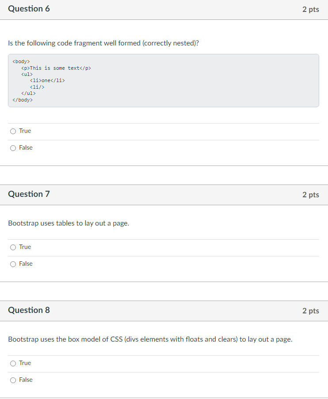Viewport: 328px width, 399px height.
Task: Select True for Question 7
Action: [13, 247]
